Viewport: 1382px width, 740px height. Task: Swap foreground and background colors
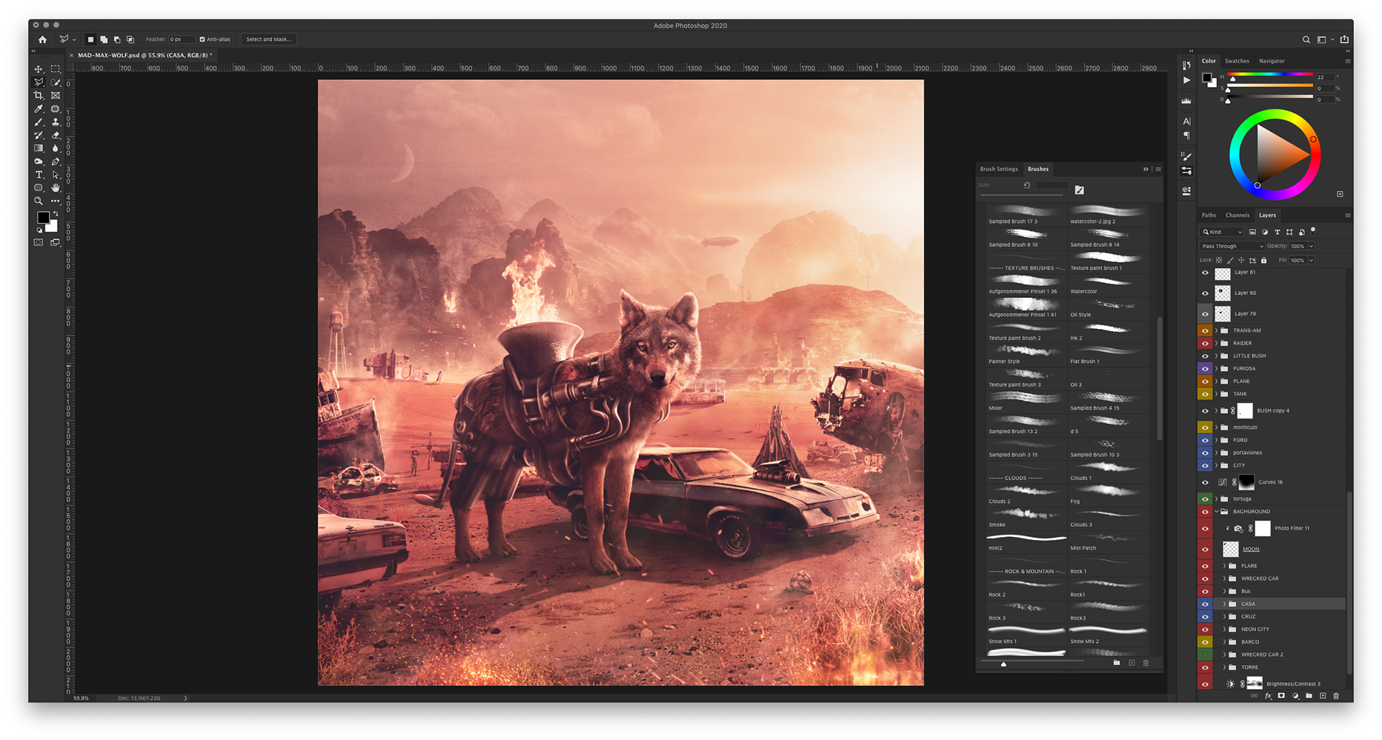point(55,214)
